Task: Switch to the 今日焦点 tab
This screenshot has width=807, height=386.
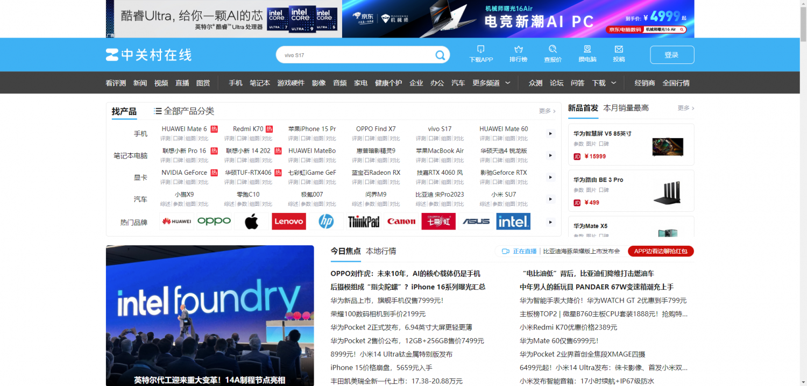Action: [345, 251]
